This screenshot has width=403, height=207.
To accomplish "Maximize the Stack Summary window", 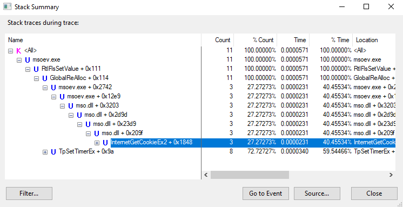I will tap(366, 7).
